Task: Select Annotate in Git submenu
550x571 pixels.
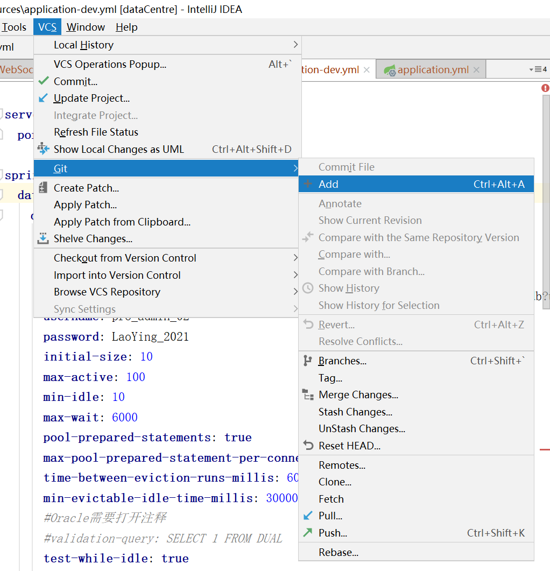Action: pyautogui.click(x=417, y=203)
